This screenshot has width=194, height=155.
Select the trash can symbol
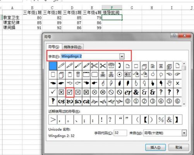[78, 74]
